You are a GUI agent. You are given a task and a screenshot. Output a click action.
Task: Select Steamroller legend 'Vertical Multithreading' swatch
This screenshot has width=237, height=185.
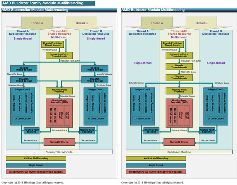coord(36,158)
